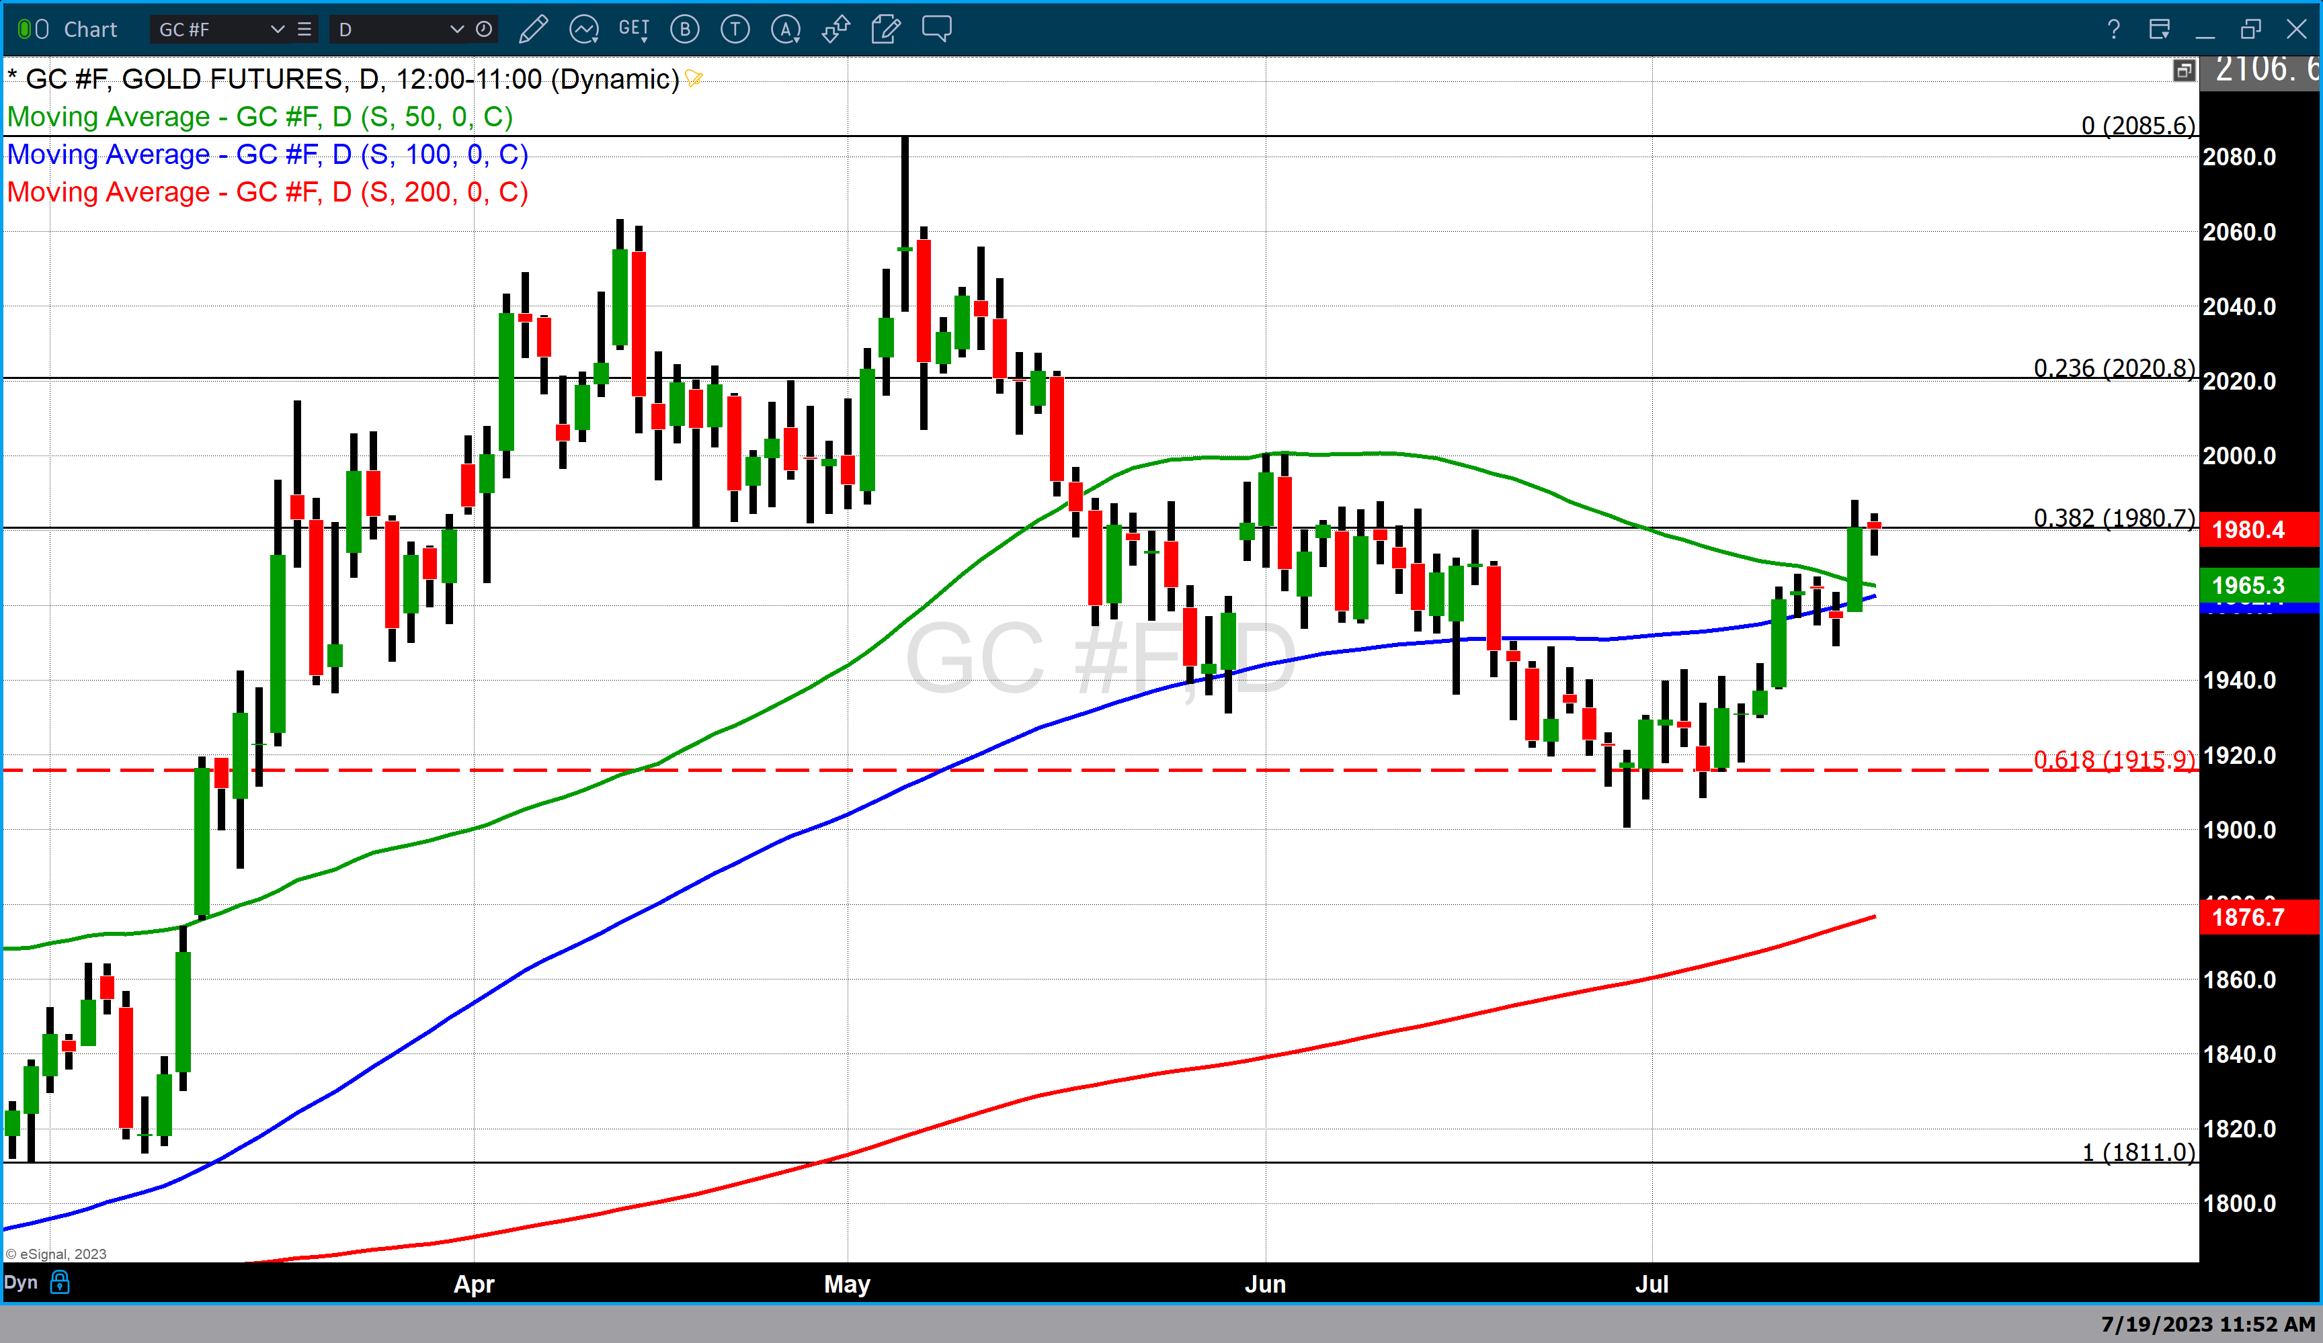Open the symbol list menu icon

304,30
